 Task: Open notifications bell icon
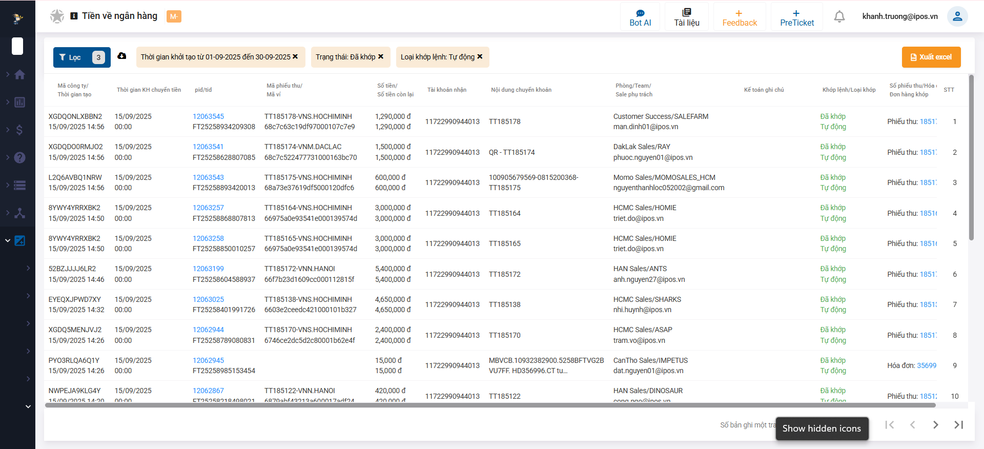pos(839,17)
